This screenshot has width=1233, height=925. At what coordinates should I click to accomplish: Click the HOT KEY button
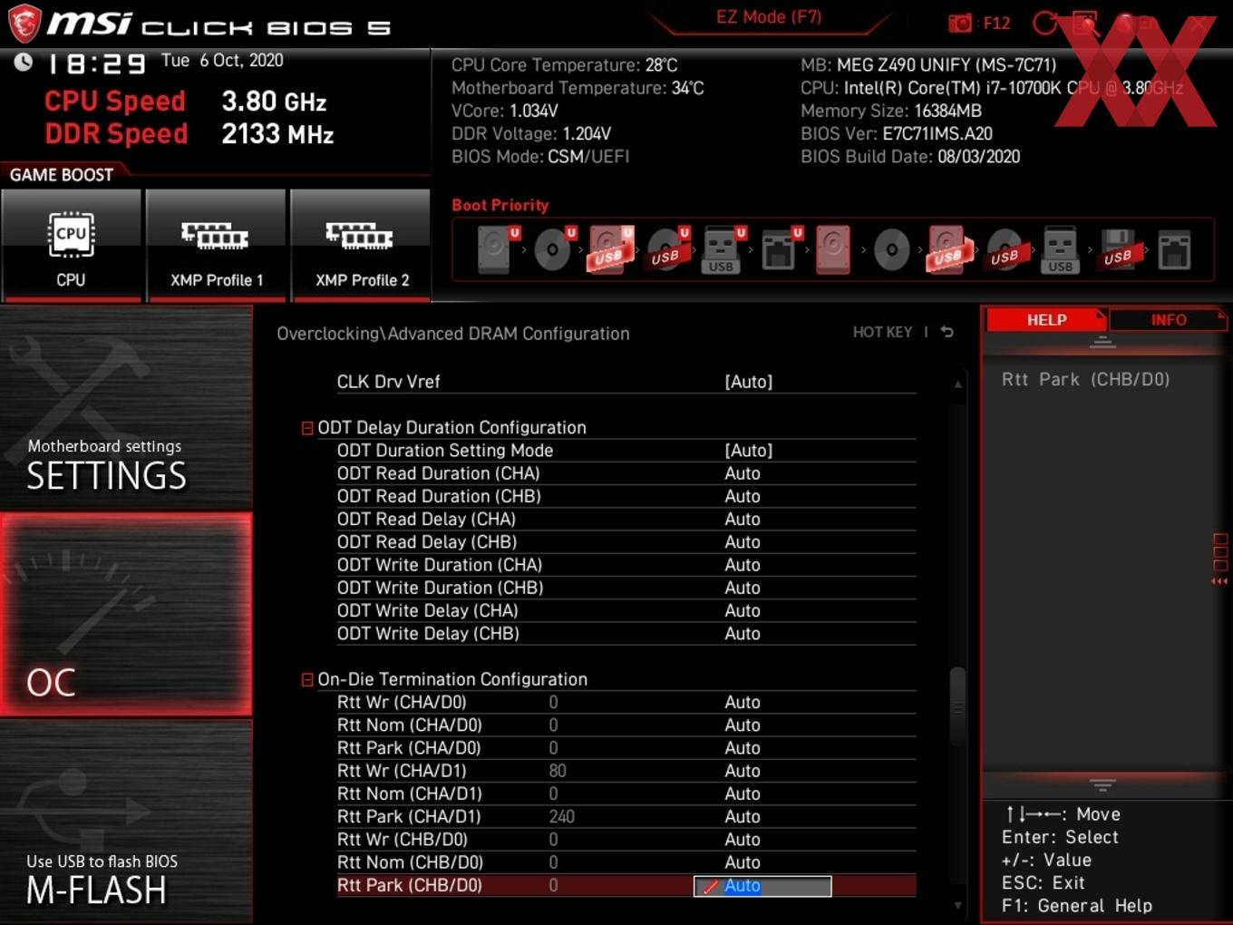882,332
